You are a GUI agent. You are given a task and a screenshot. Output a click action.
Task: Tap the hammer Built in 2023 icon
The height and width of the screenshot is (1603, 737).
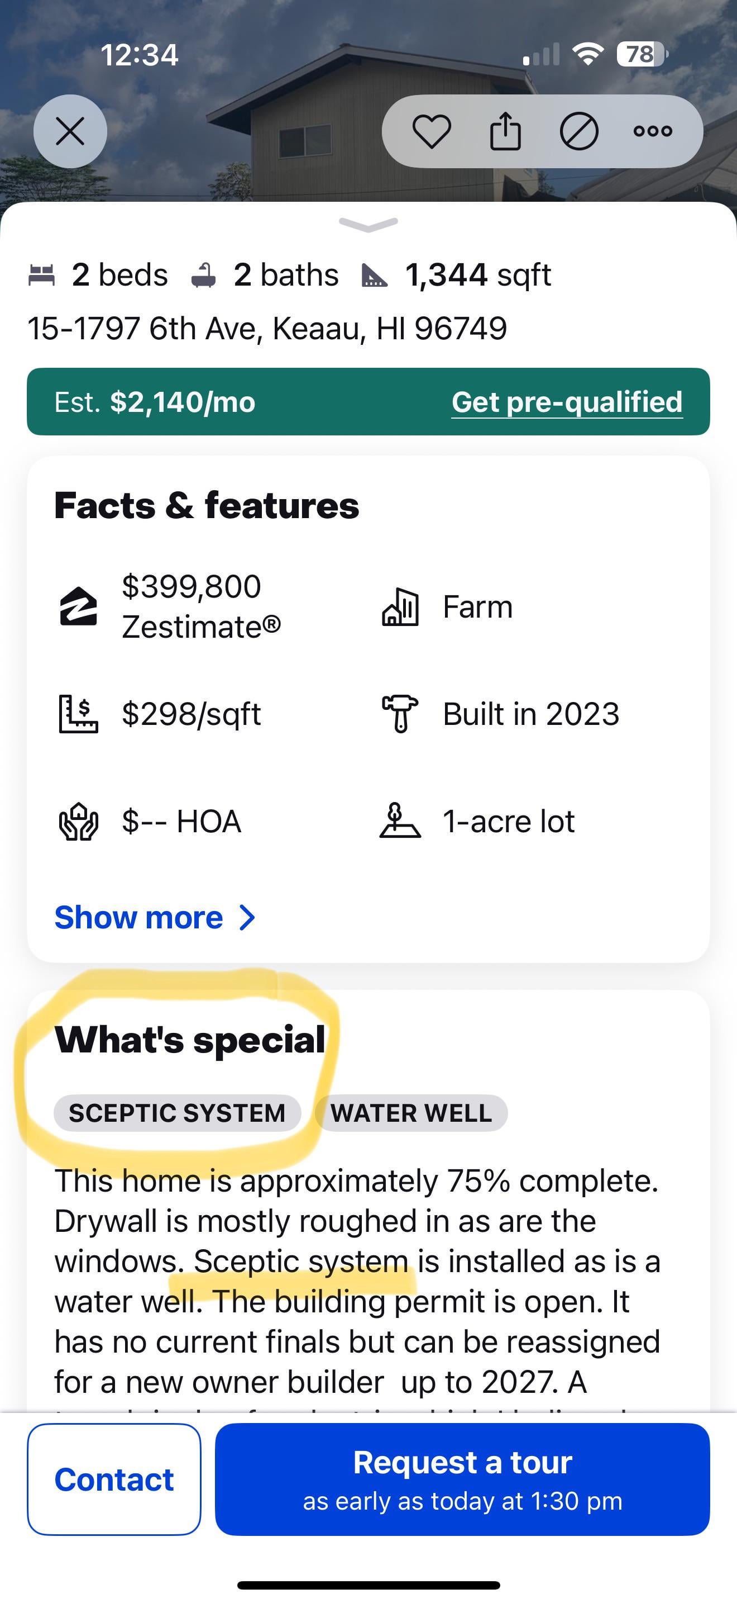click(400, 714)
